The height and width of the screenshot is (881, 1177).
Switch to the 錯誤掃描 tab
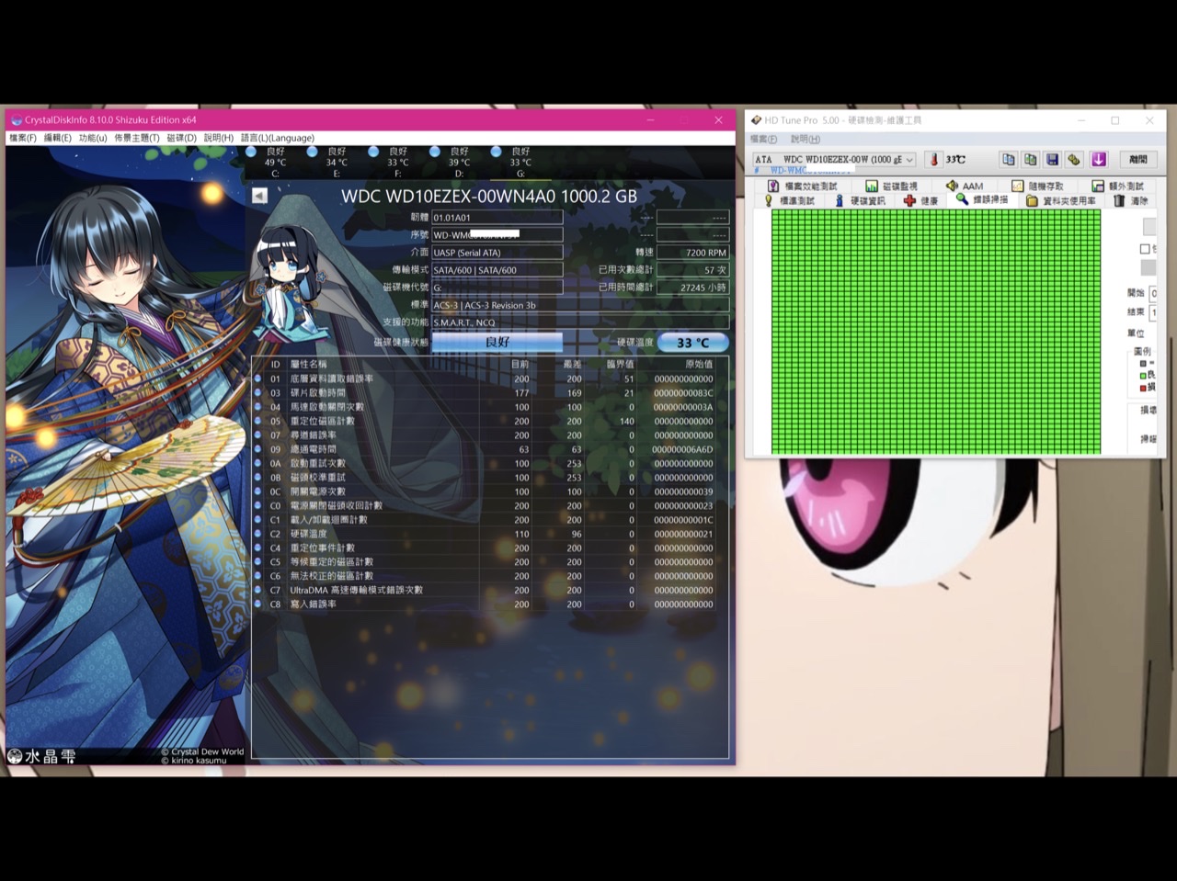982,199
